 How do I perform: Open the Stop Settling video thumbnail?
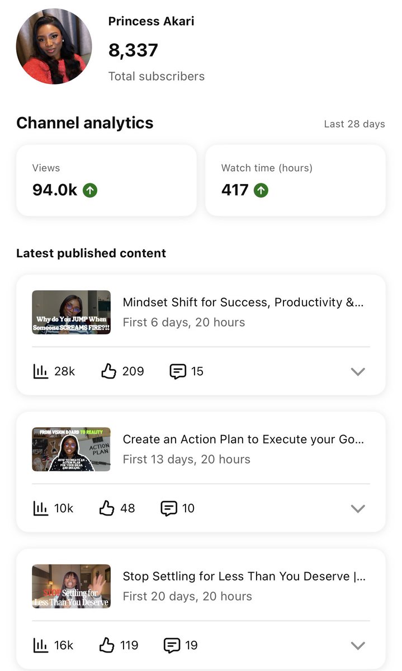pos(71,586)
